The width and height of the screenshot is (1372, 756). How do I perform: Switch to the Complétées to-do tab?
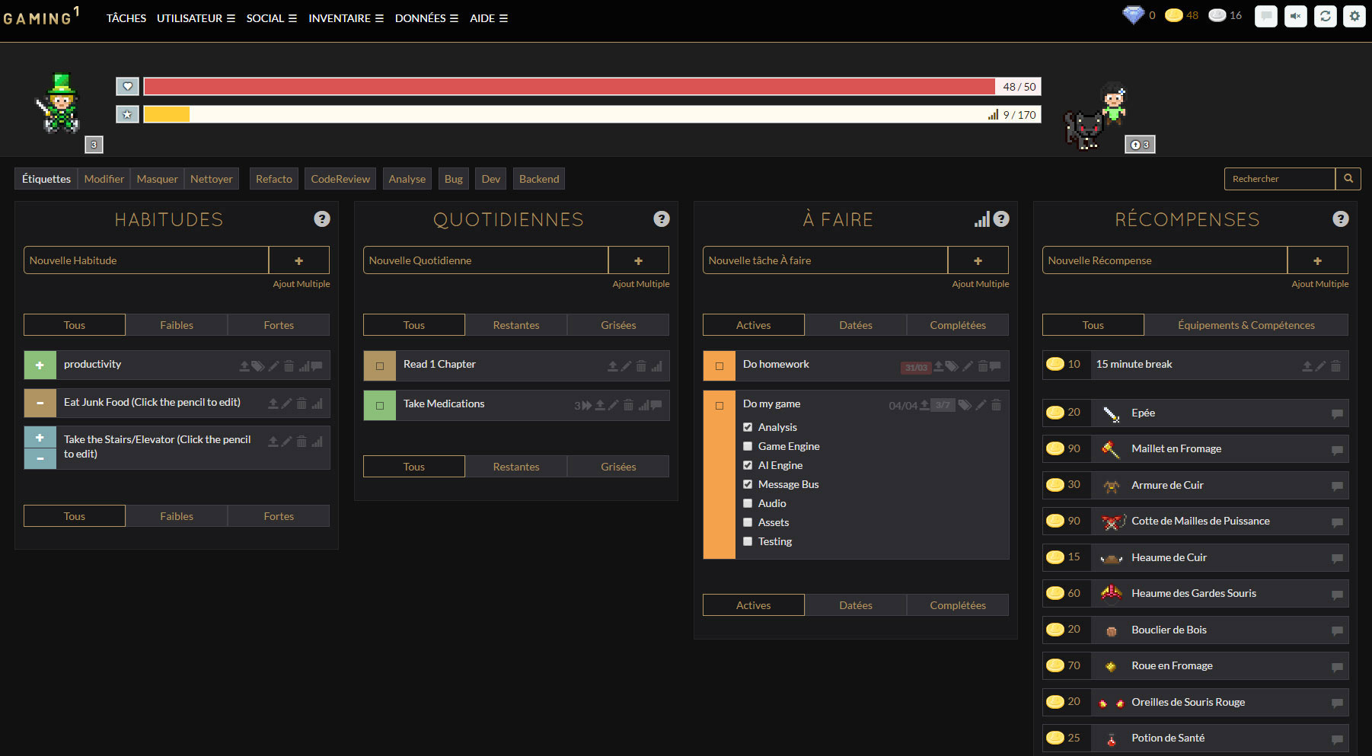957,325
